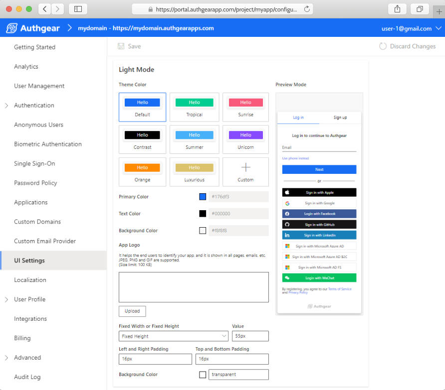Click the Primary Color swatch
Viewport: 445px width, 390px height.
coord(202,196)
